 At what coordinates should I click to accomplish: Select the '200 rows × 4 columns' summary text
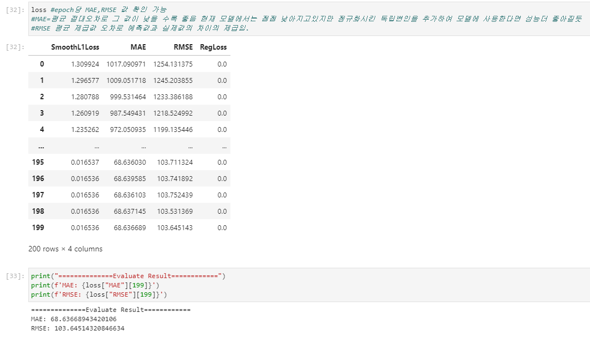64,249
